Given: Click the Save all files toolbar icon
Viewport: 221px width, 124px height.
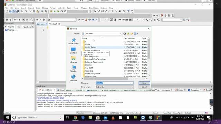Looking at the screenshot, I should [18, 11].
